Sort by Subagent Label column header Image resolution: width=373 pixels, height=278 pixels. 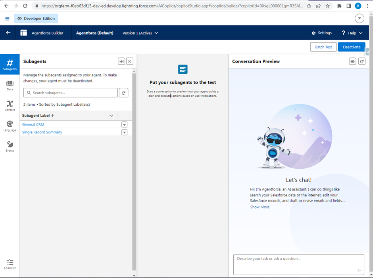(38, 116)
